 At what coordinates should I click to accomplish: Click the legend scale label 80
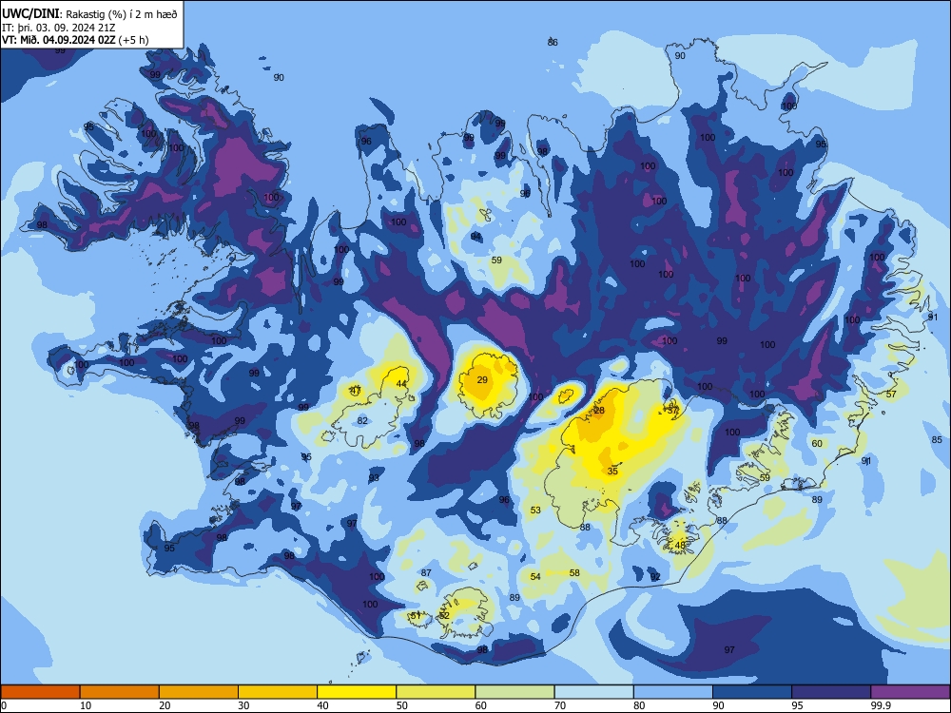click(639, 705)
